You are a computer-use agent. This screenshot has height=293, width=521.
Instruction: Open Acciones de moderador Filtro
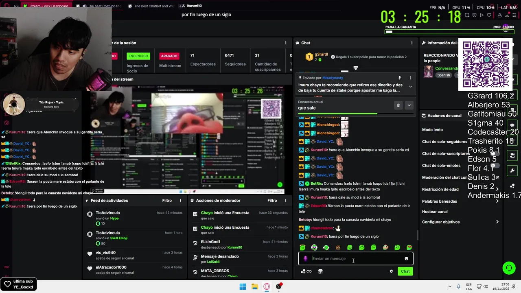point(272,201)
